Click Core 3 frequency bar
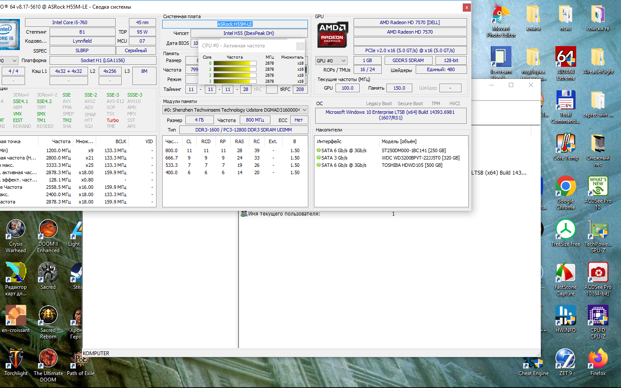 (x=235, y=81)
